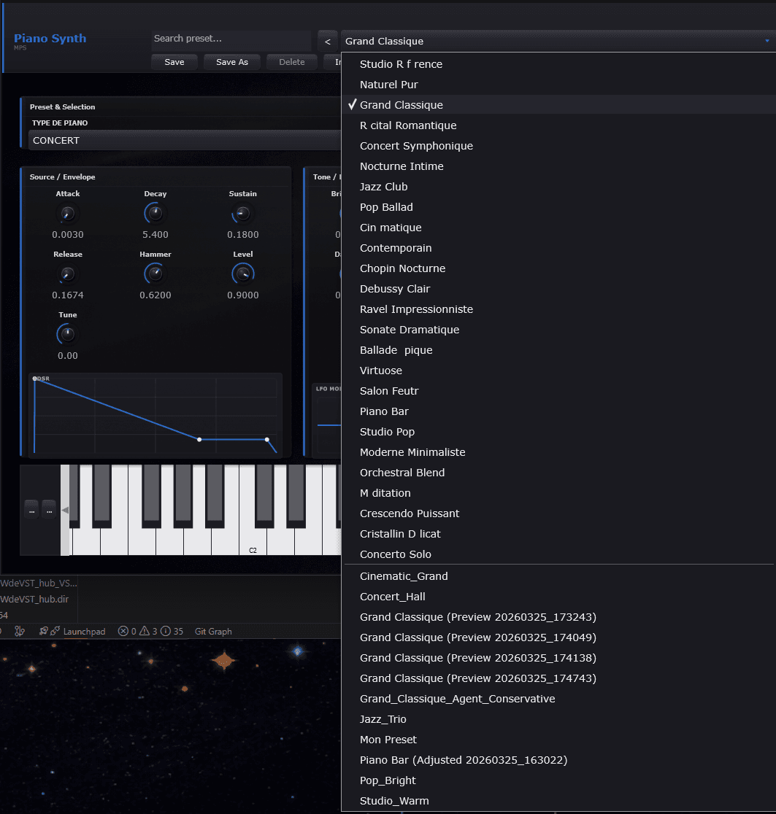Image resolution: width=776 pixels, height=814 pixels.
Task: Open the TYPE DE PIANO Concert dropdown
Action: pos(183,140)
